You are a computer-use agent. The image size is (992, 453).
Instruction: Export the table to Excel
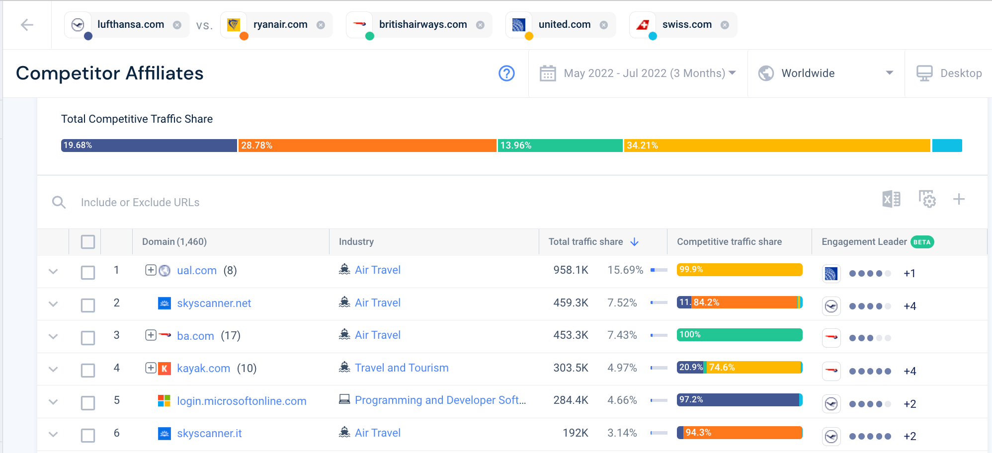(x=891, y=199)
